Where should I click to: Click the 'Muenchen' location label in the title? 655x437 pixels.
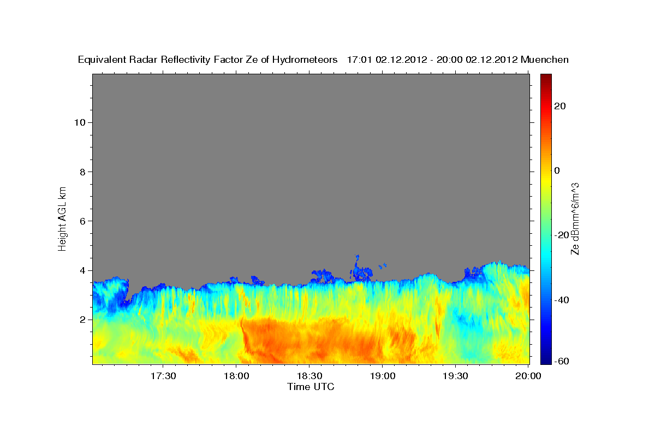(x=545, y=60)
